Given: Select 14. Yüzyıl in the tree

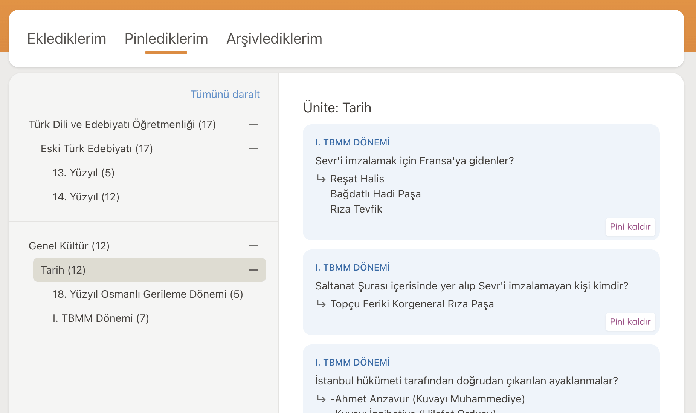Looking at the screenshot, I should click(x=86, y=197).
